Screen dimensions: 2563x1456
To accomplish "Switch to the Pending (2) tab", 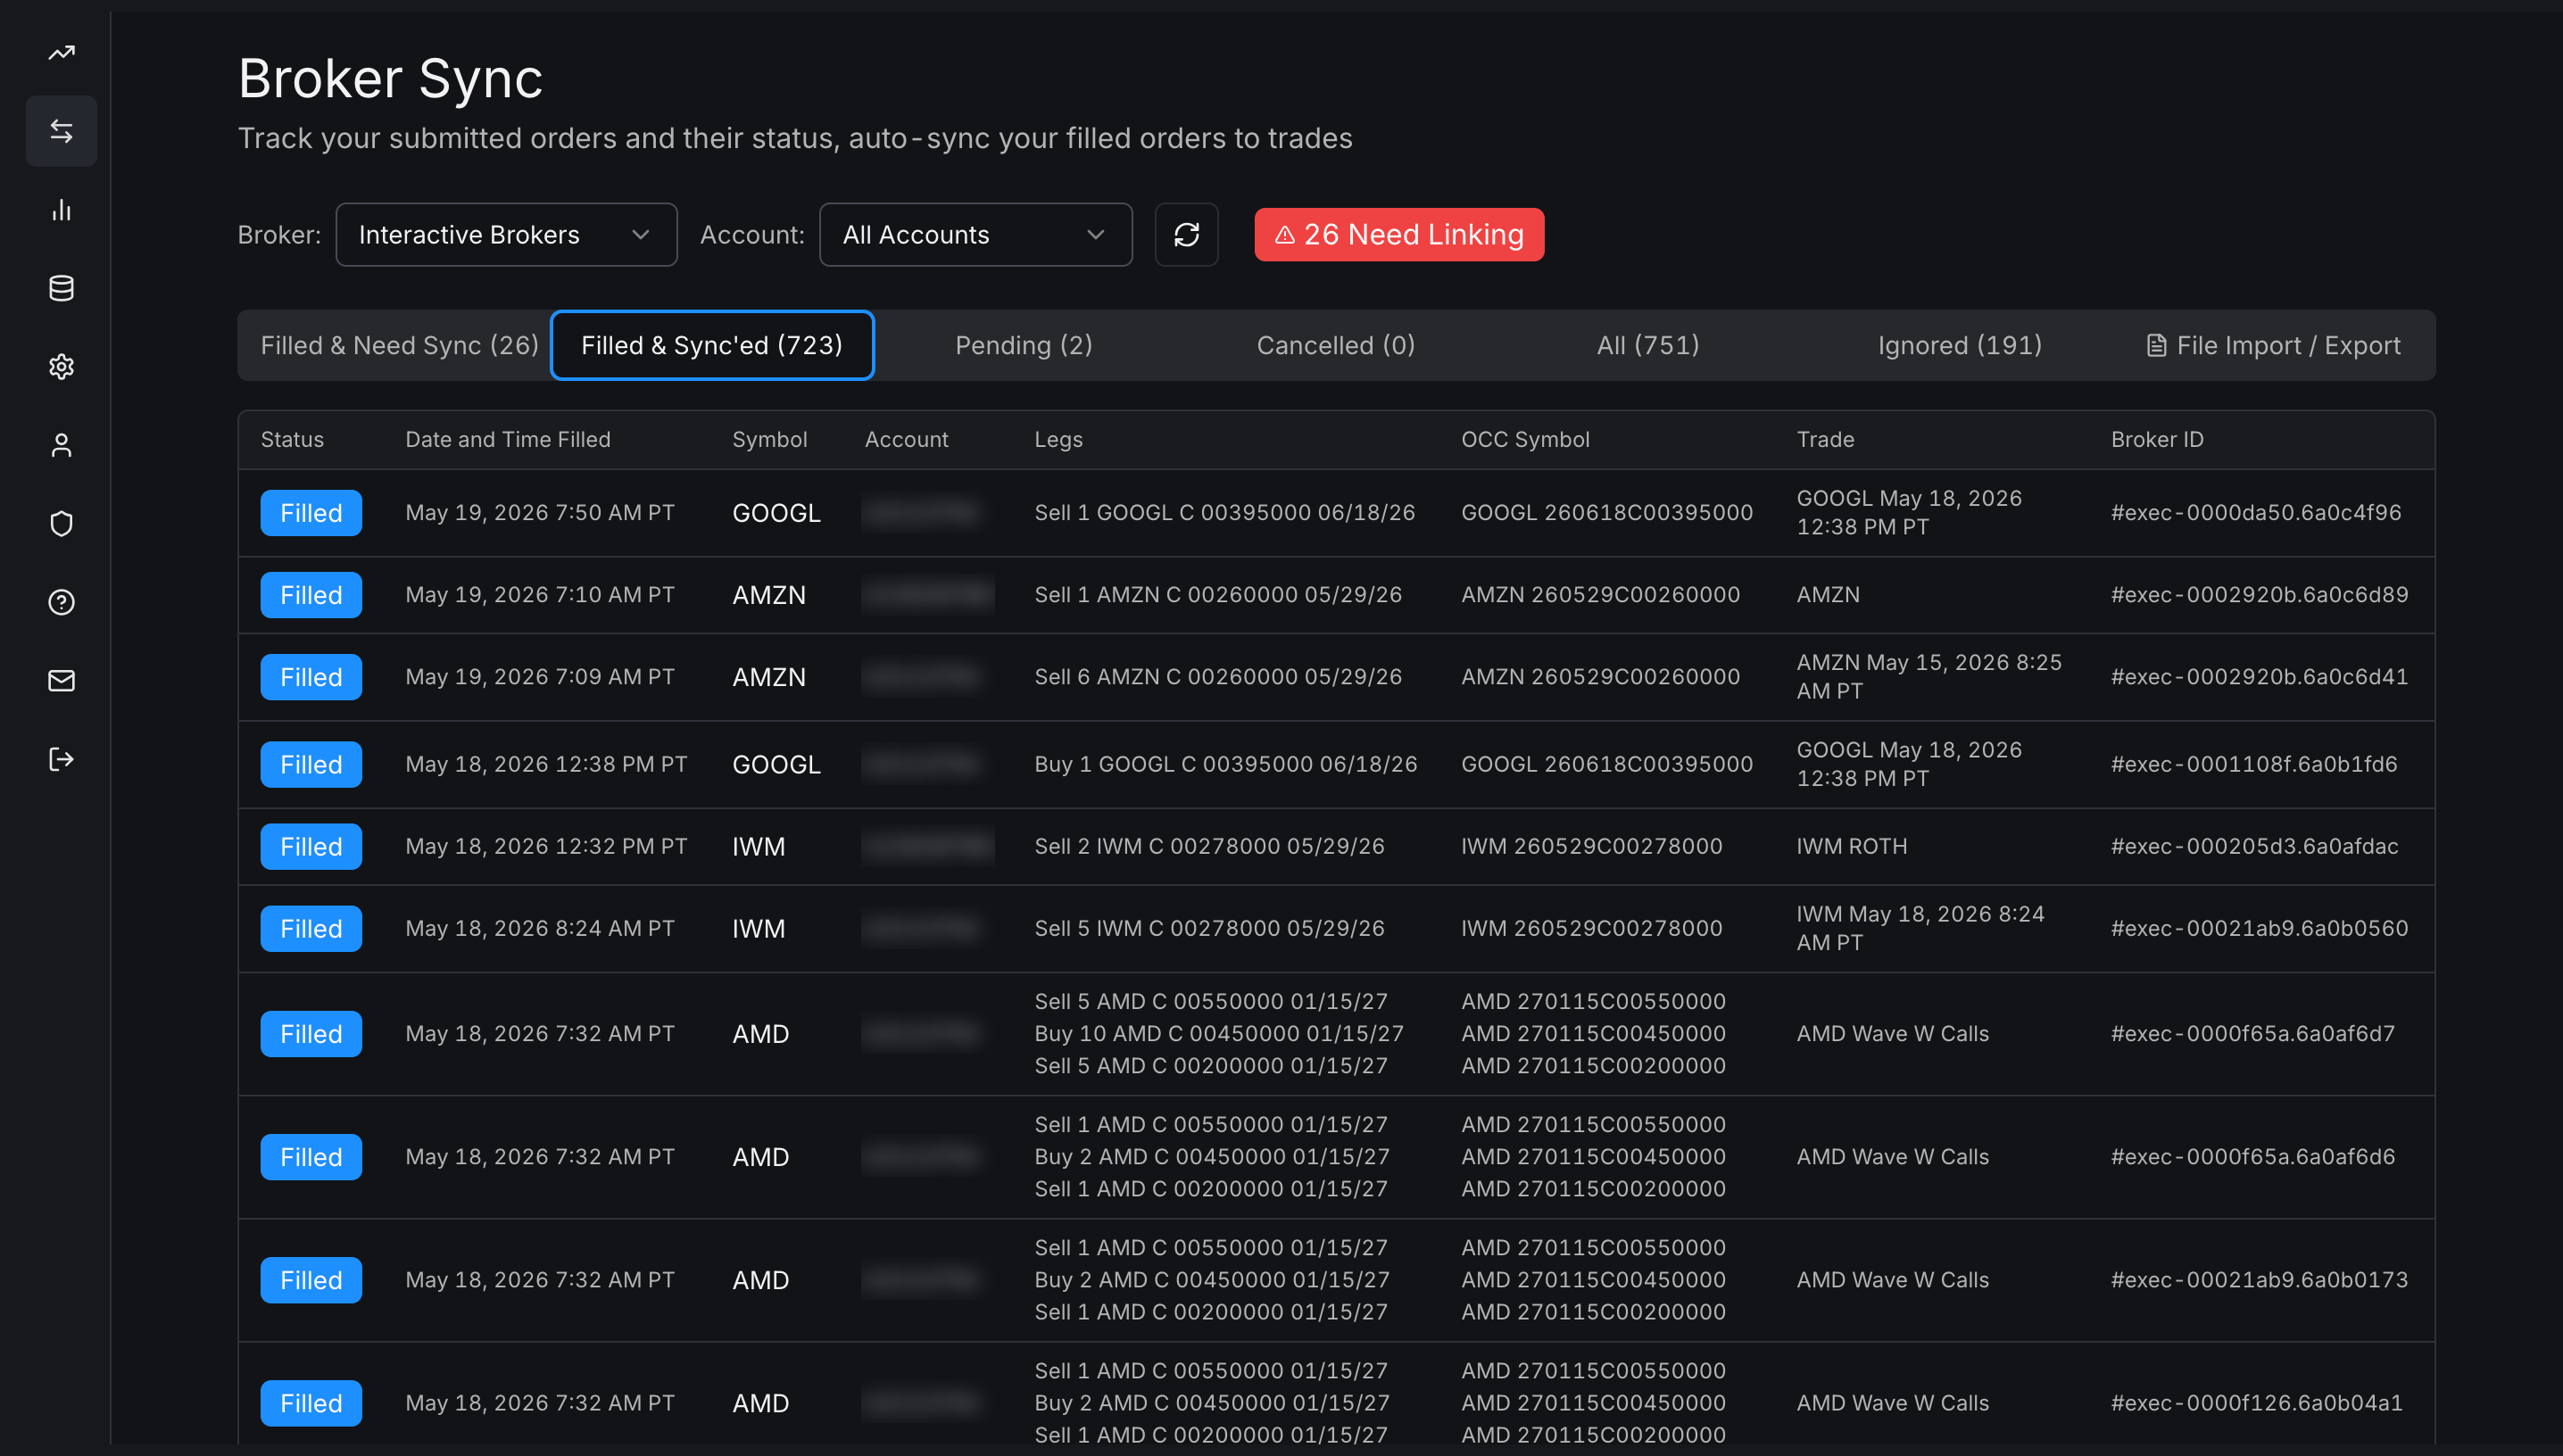I will 1024,345.
